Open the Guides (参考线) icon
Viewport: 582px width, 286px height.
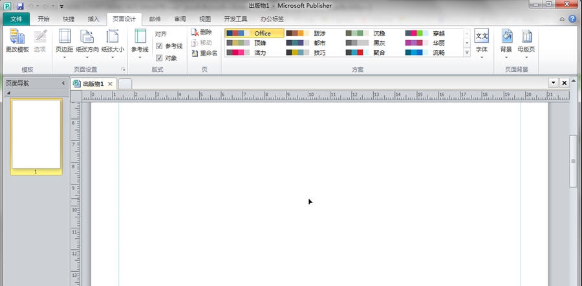140,37
